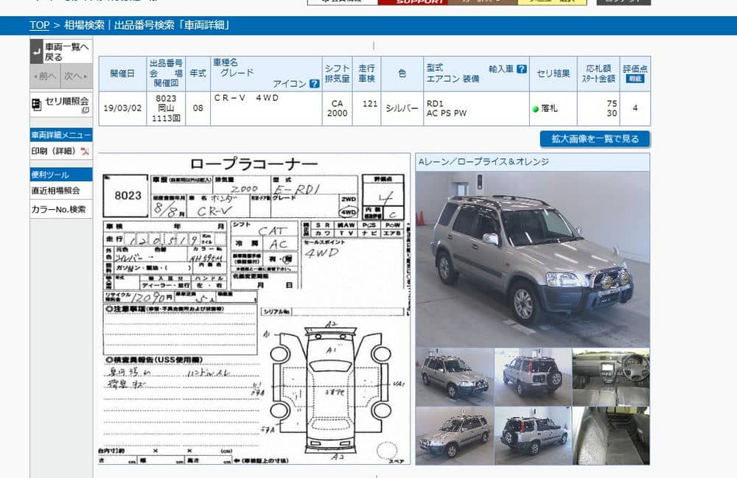The width and height of the screenshot is (737, 478).
Task: Click the PDF icon next to 印刷（詳細）
Action: [x=85, y=151]
